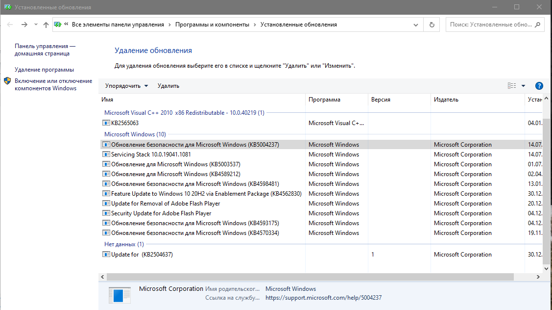Viewport: 552px width, 310px height.
Task: Click the icon next to KB2565063 update
Action: tap(106, 123)
